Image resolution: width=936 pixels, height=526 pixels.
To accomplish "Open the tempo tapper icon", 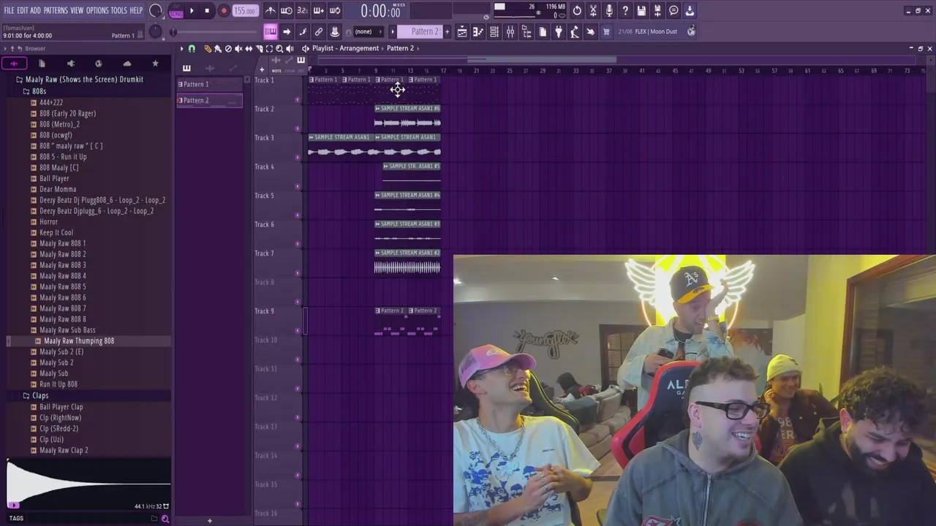I will tap(575, 31).
